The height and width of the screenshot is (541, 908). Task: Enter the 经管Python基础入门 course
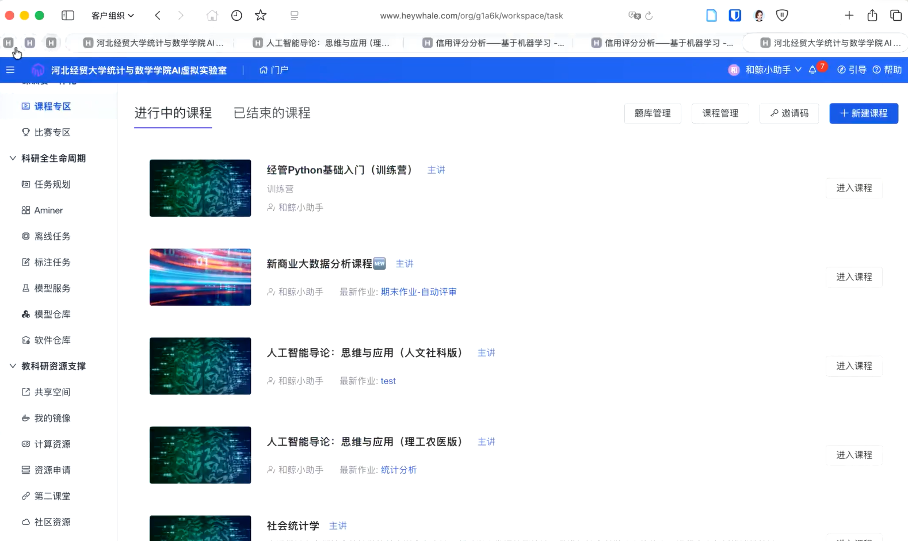click(x=853, y=188)
